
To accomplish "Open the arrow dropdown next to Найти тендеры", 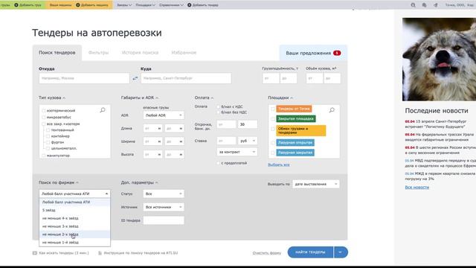I will click(x=341, y=252).
